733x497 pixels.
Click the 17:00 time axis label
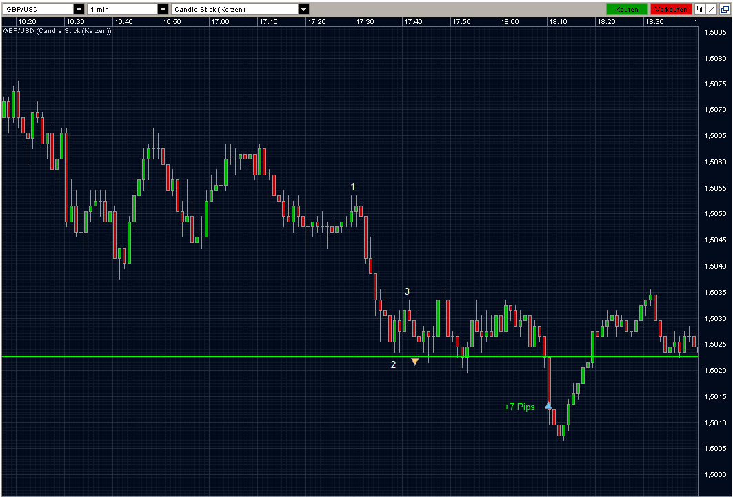coord(220,22)
